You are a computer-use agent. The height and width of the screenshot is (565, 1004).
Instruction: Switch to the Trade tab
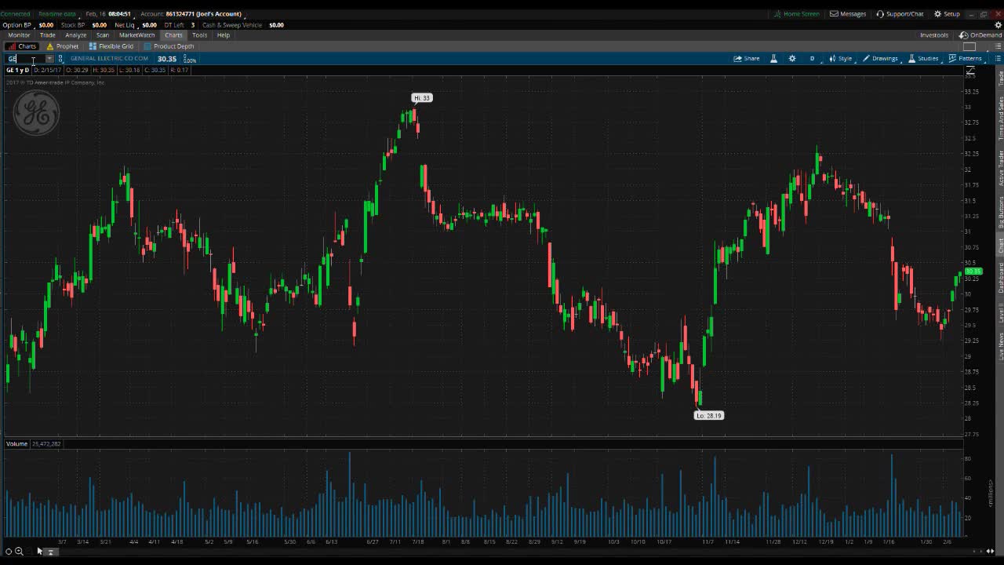pos(48,35)
